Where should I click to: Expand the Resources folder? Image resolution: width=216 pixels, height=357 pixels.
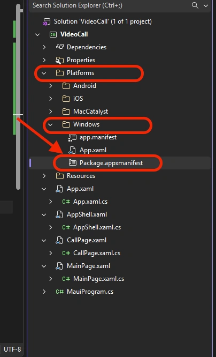[x=44, y=176]
